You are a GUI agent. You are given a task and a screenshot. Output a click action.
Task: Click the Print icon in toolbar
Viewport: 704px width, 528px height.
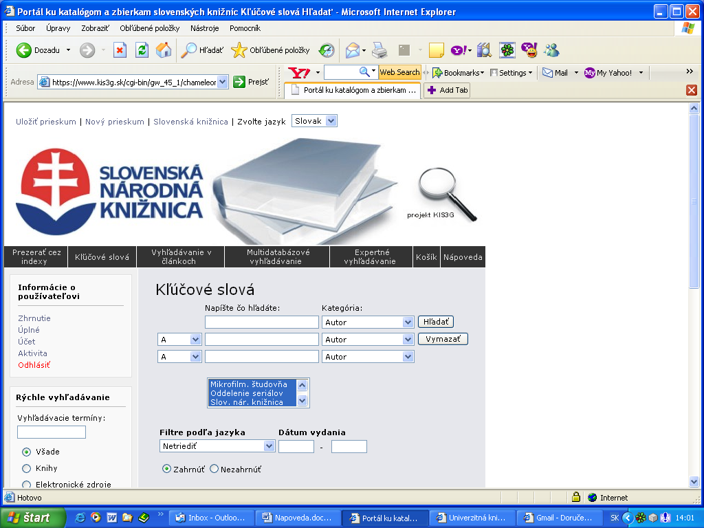379,50
